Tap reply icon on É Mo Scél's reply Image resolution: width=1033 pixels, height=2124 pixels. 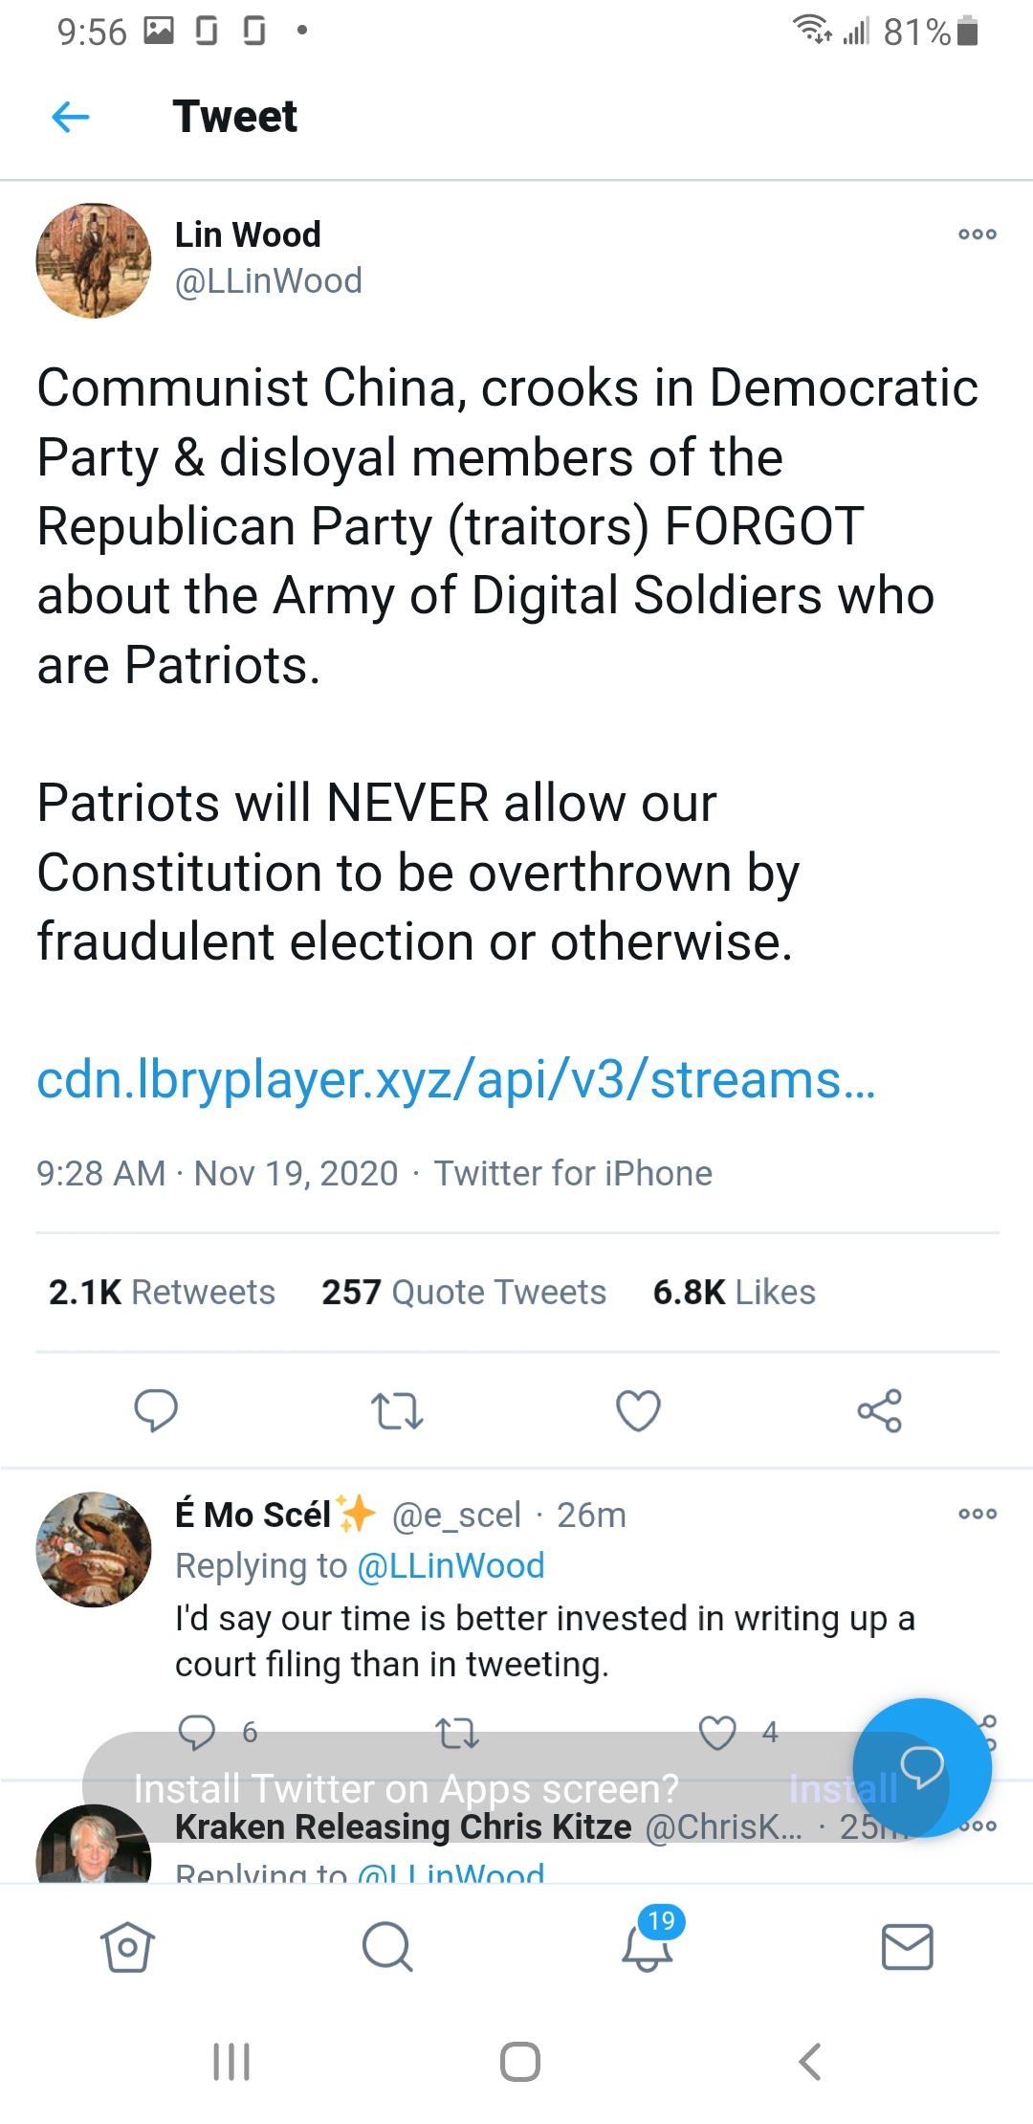tap(197, 1732)
